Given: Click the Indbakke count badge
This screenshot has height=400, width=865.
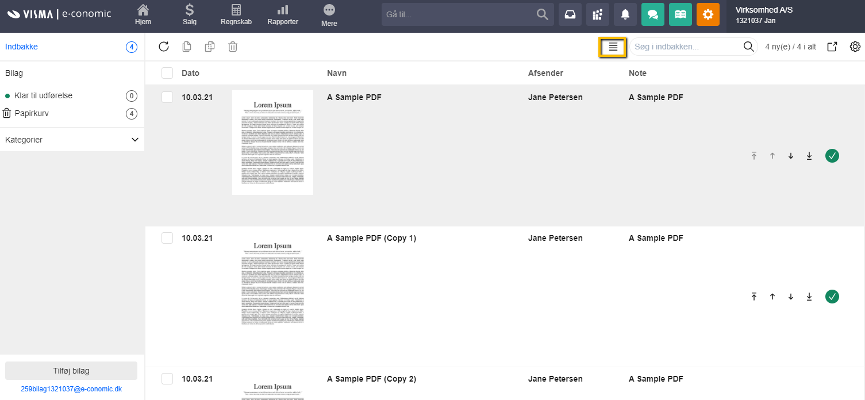Looking at the screenshot, I should pyautogui.click(x=132, y=47).
